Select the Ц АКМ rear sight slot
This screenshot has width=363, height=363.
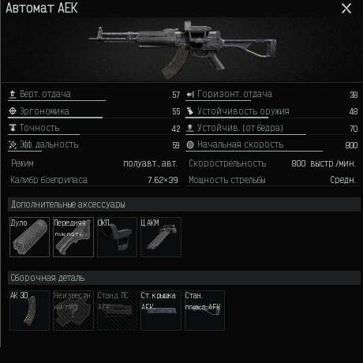click(x=161, y=237)
